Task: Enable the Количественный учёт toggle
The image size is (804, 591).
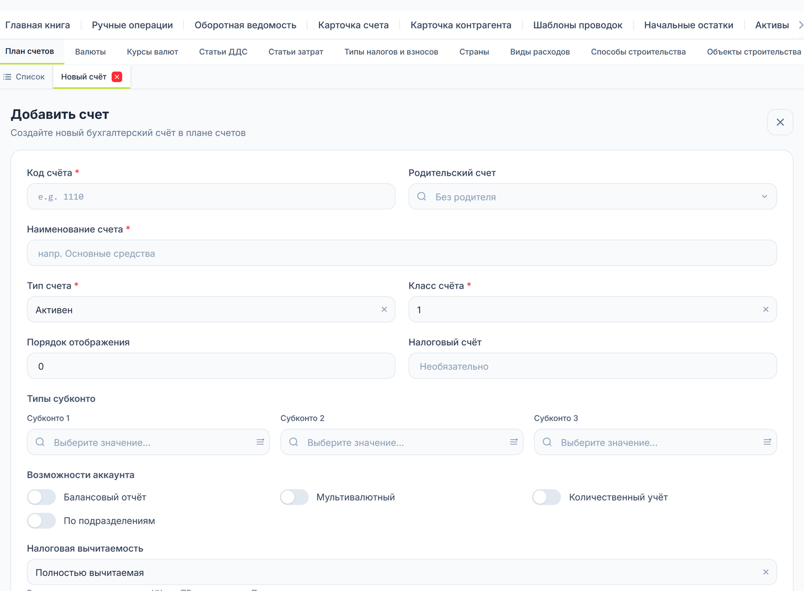Action: point(547,497)
